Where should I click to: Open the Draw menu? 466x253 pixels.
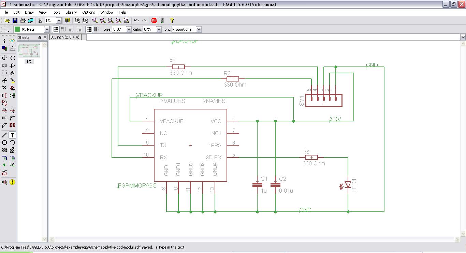coord(29,12)
